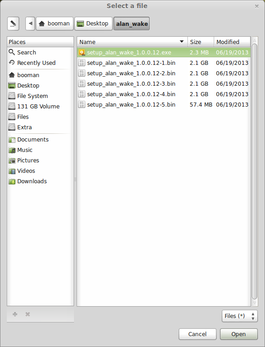This screenshot has width=265, height=347.
Task: Click the scrollbar down arrow
Action: 255,303
